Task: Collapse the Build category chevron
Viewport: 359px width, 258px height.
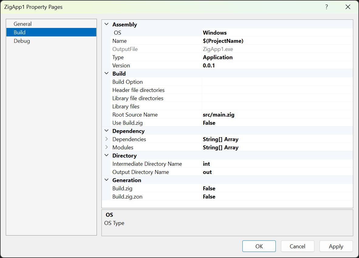Action: pos(106,73)
